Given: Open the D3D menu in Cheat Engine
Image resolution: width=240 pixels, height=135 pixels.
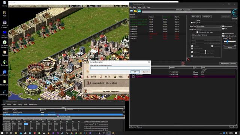Looking at the screenshot, I should coord(144,7).
